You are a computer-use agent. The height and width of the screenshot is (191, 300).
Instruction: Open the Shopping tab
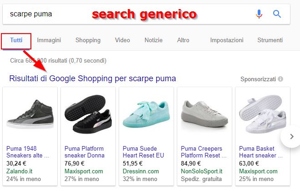[88, 40]
